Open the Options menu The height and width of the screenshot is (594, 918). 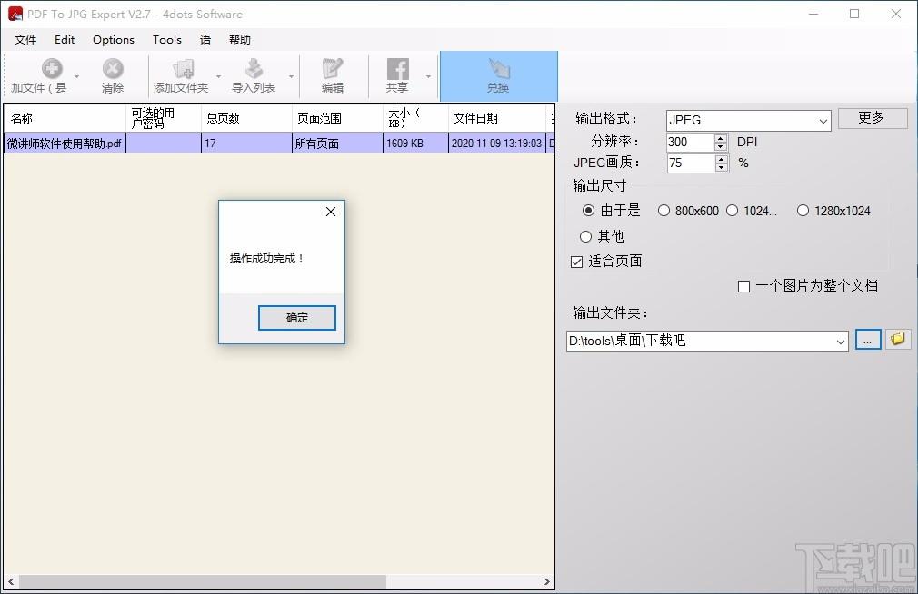point(113,40)
